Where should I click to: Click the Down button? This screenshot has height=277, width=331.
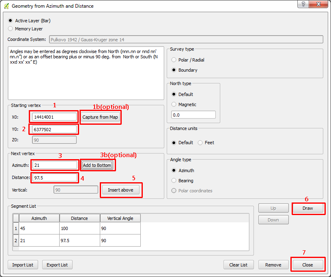point(273,220)
